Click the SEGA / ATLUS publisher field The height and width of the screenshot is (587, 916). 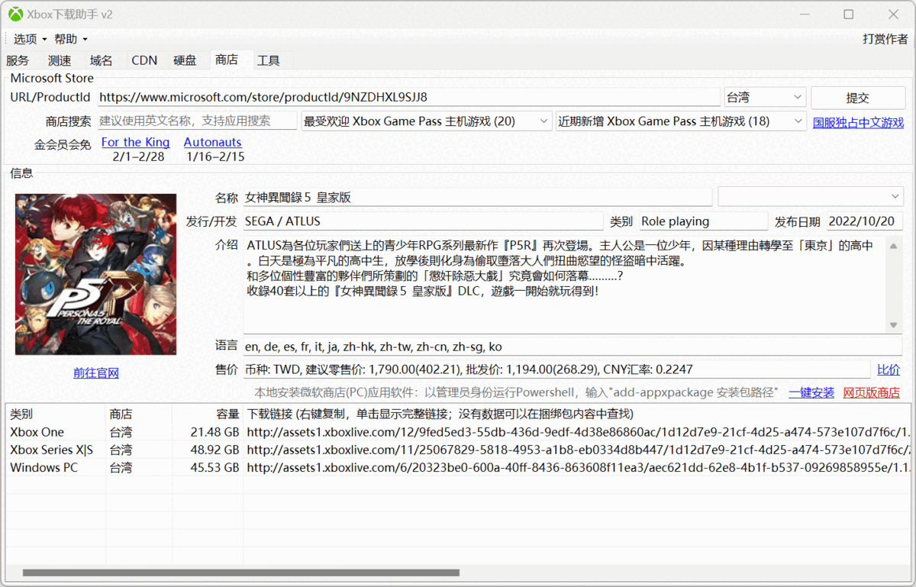pos(423,221)
